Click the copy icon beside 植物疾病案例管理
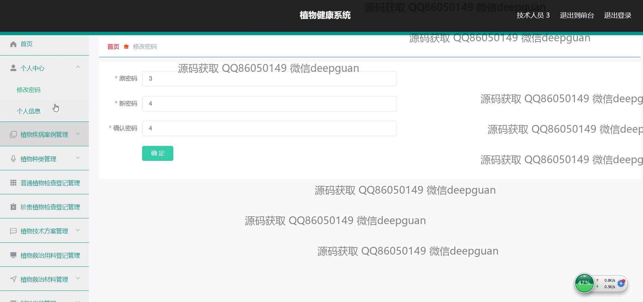This screenshot has width=643, height=302. pyautogui.click(x=13, y=134)
